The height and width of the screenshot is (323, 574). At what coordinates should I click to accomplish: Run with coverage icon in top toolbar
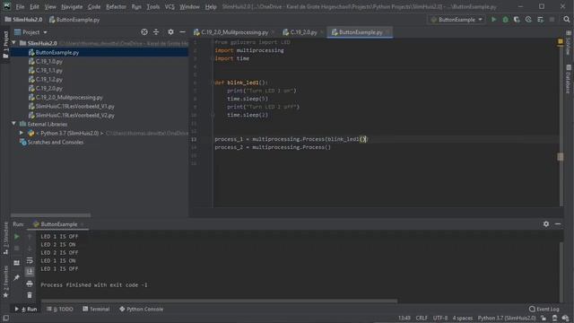517,20
